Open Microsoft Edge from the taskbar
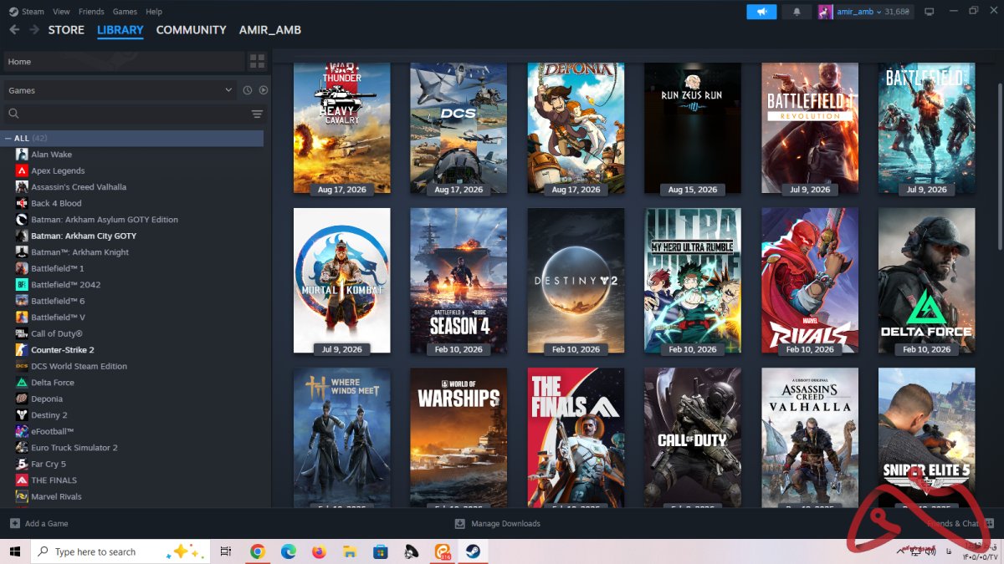Screen dimensions: 1004x564 [x=289, y=551]
